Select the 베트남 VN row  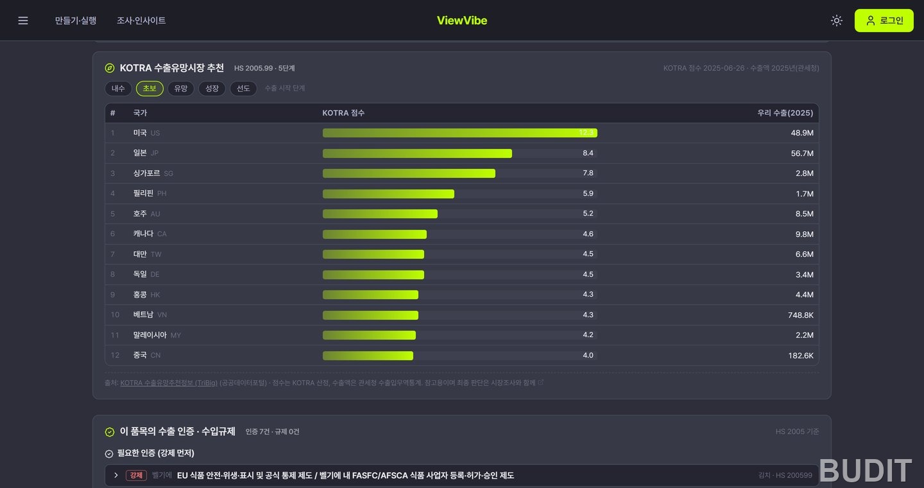pos(462,315)
